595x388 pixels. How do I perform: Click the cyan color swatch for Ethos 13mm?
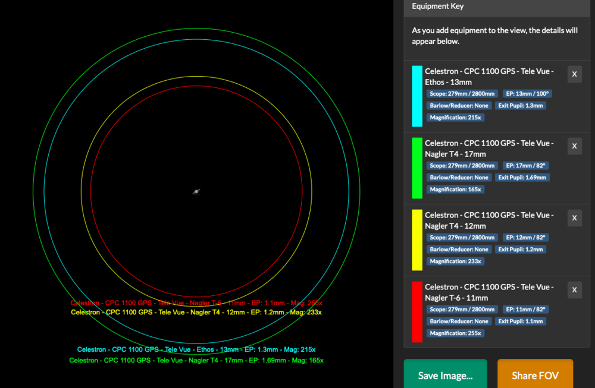(417, 96)
